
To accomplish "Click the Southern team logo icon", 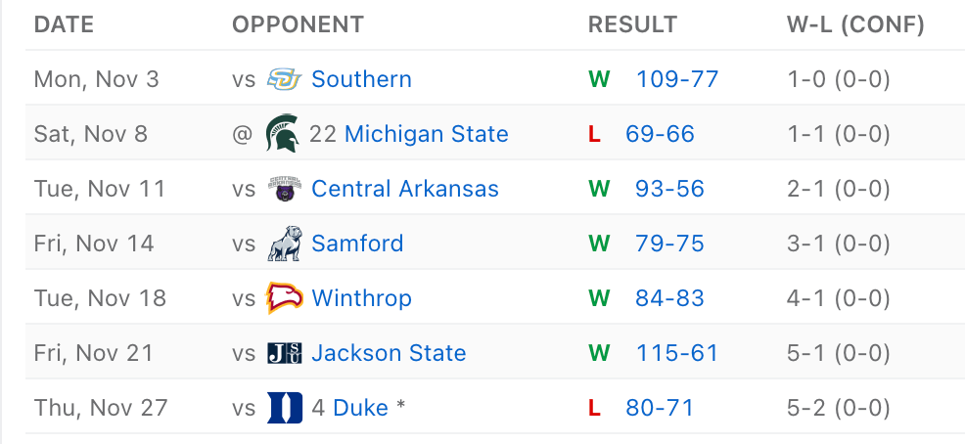I will pyautogui.click(x=284, y=79).
